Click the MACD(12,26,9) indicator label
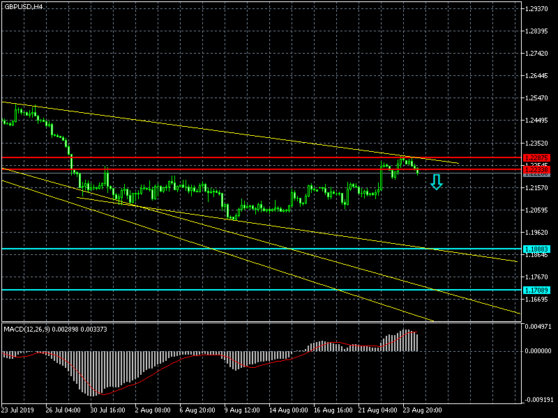 coord(27,330)
